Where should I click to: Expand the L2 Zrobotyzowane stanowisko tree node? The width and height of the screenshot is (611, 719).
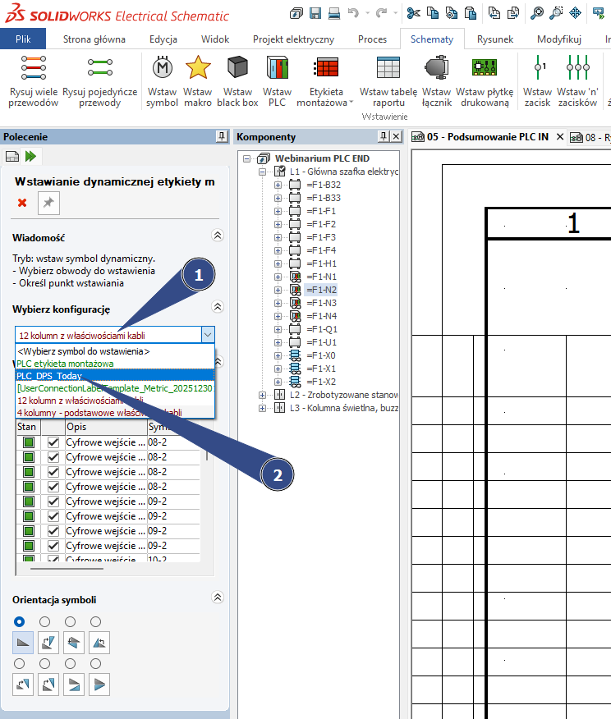(263, 395)
